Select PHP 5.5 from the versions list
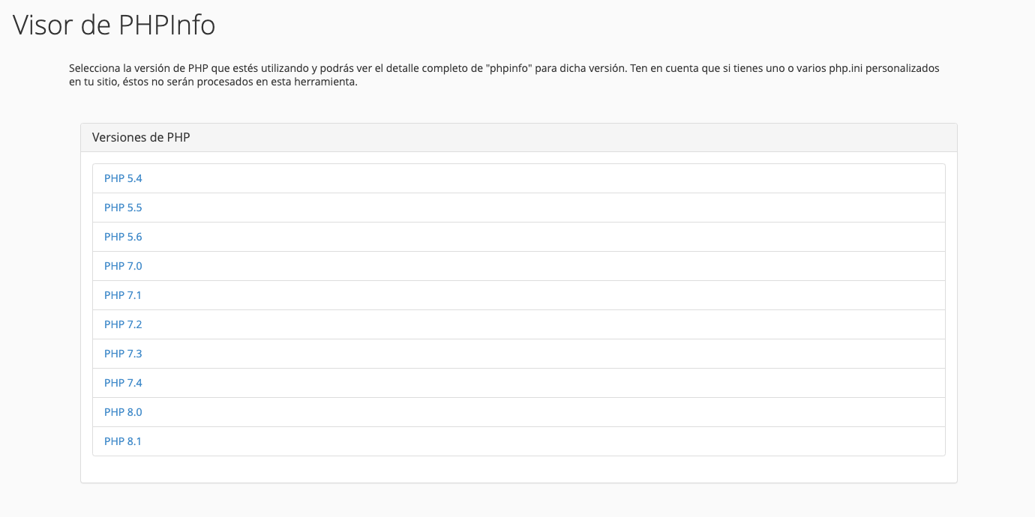 [x=123, y=208]
